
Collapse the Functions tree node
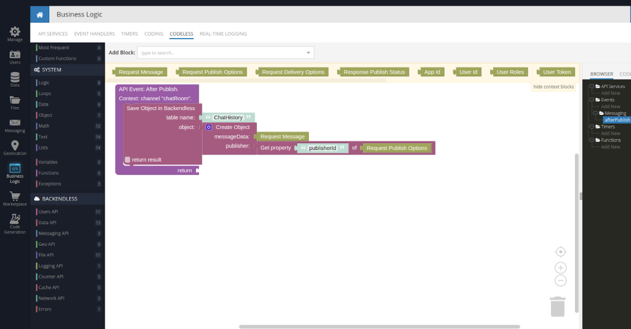(x=592, y=140)
